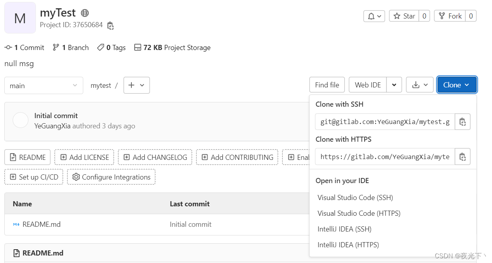This screenshot has height=263, width=492.
Task: Open the main branch selector dropdown
Action: point(44,85)
